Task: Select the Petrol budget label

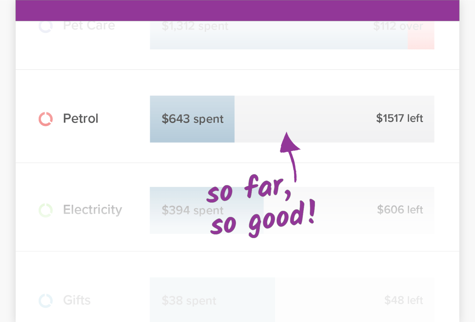Action: (x=81, y=119)
